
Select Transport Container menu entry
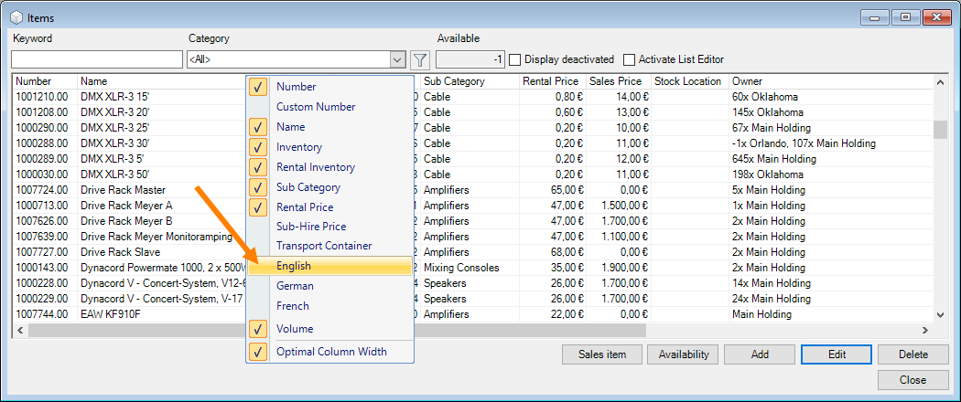[x=324, y=246]
